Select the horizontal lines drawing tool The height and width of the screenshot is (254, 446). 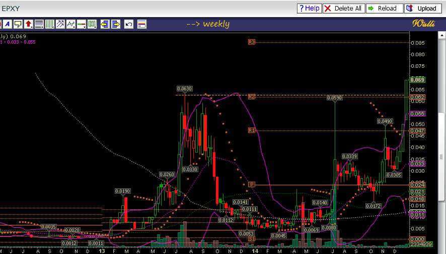point(39,24)
